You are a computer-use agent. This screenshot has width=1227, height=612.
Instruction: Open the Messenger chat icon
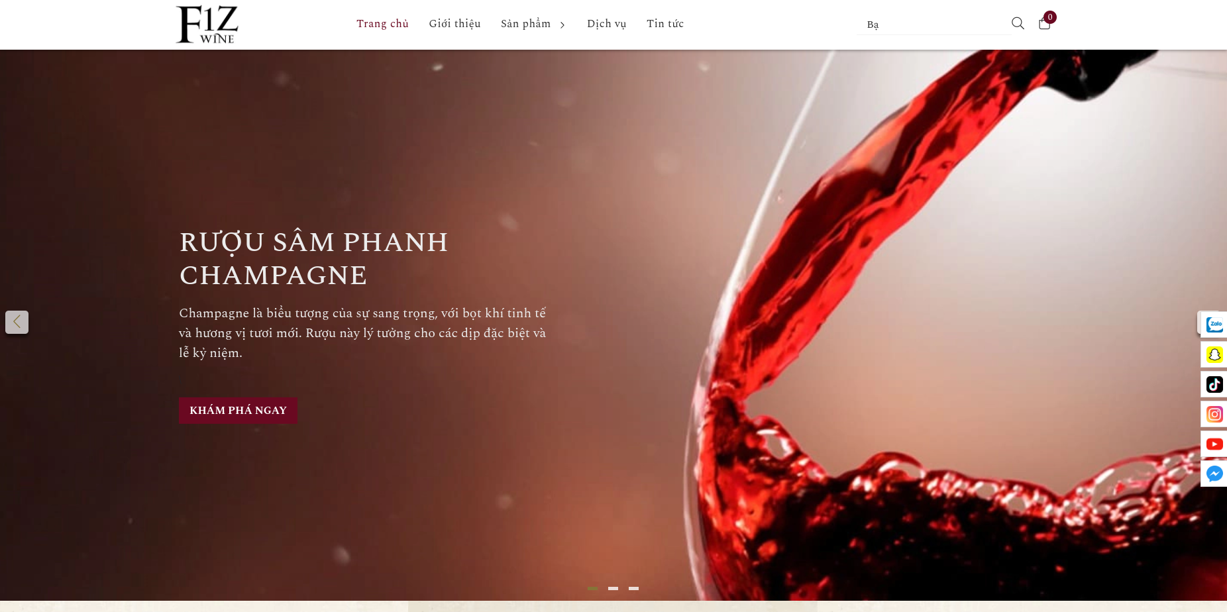[x=1214, y=474]
